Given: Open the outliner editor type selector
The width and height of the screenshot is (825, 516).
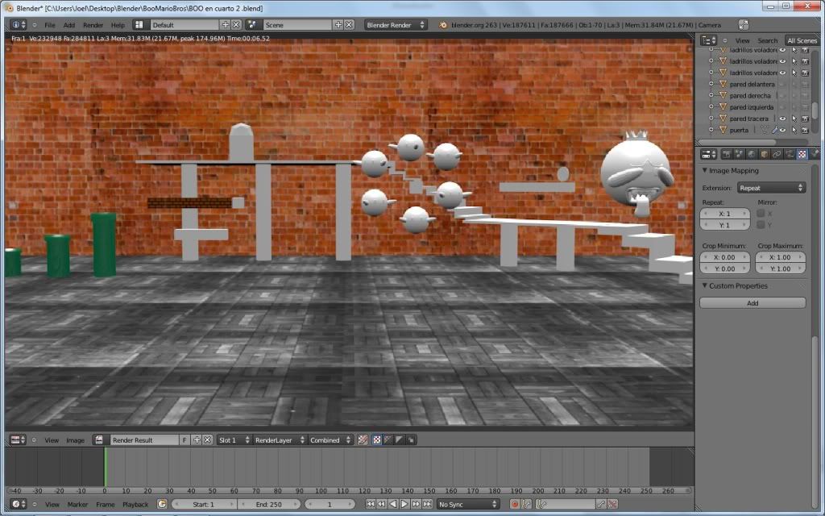Looking at the screenshot, I should point(709,40).
